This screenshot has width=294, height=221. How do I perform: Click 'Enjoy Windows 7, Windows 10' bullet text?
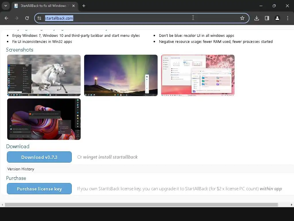(76, 35)
